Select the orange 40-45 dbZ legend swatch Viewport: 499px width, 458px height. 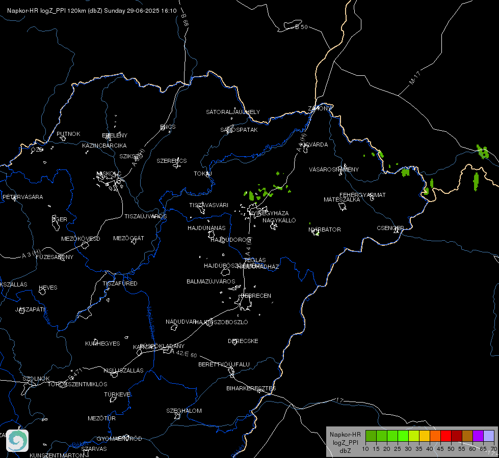(435, 436)
